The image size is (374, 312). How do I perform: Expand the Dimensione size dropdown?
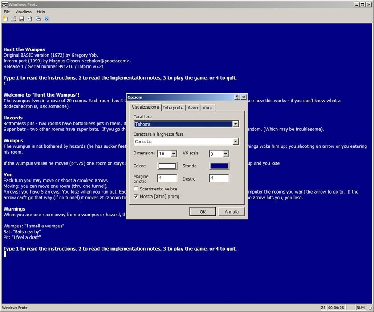[174, 154]
